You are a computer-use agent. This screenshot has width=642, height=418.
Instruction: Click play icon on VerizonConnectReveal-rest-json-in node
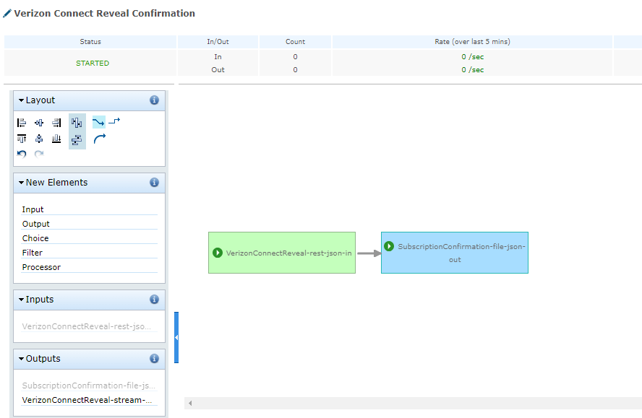pyautogui.click(x=218, y=253)
